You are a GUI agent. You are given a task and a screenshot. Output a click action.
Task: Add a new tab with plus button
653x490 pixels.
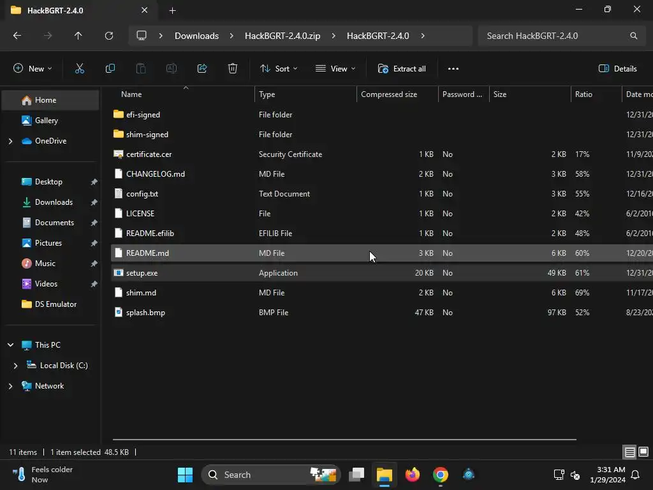[x=172, y=10]
